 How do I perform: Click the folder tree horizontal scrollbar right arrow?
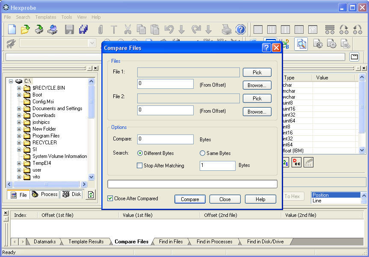[84, 184]
